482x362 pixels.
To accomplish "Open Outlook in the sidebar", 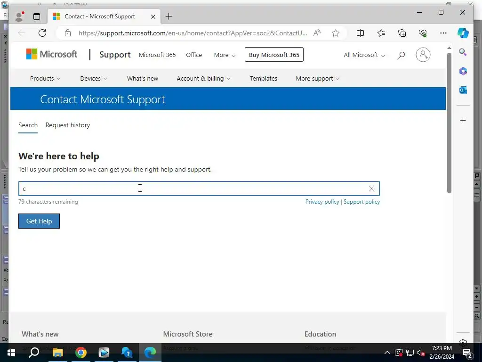I will pos(463,90).
